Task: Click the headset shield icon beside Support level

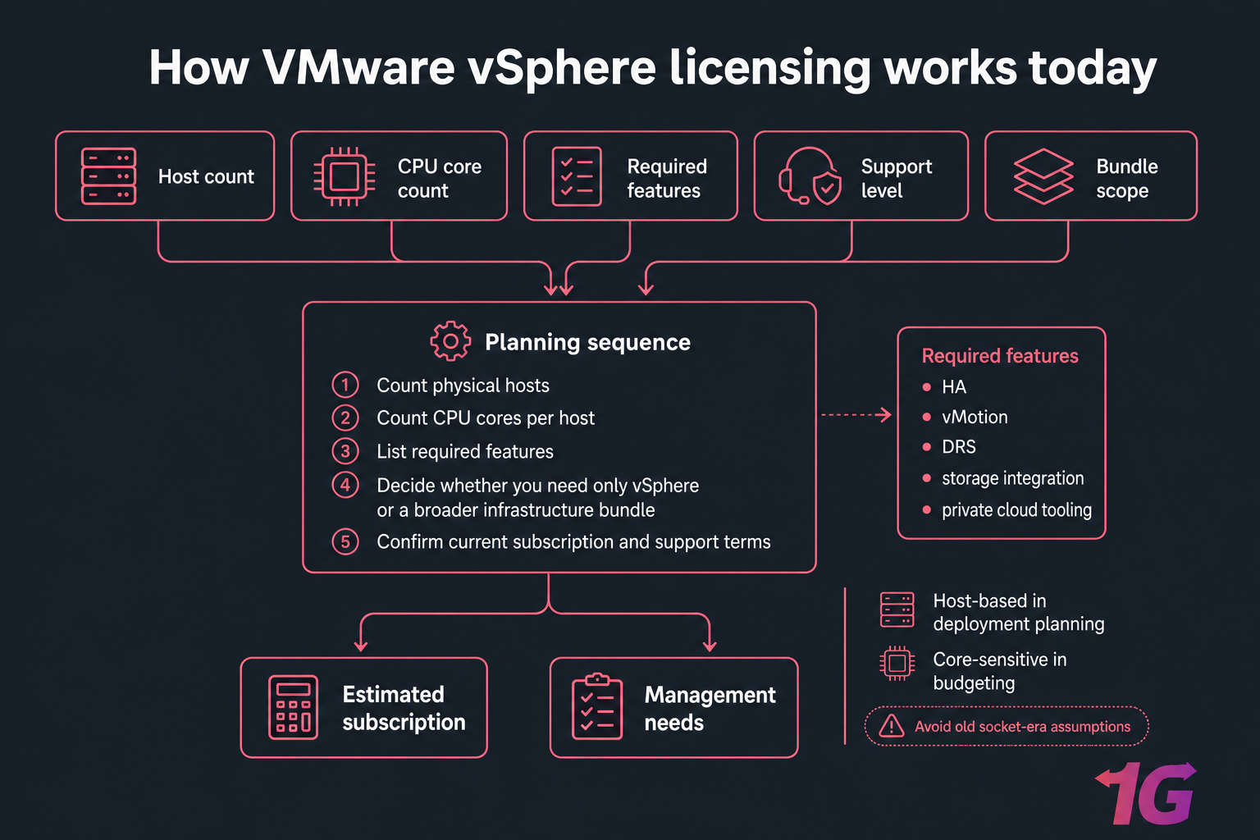Action: pyautogui.click(x=810, y=176)
